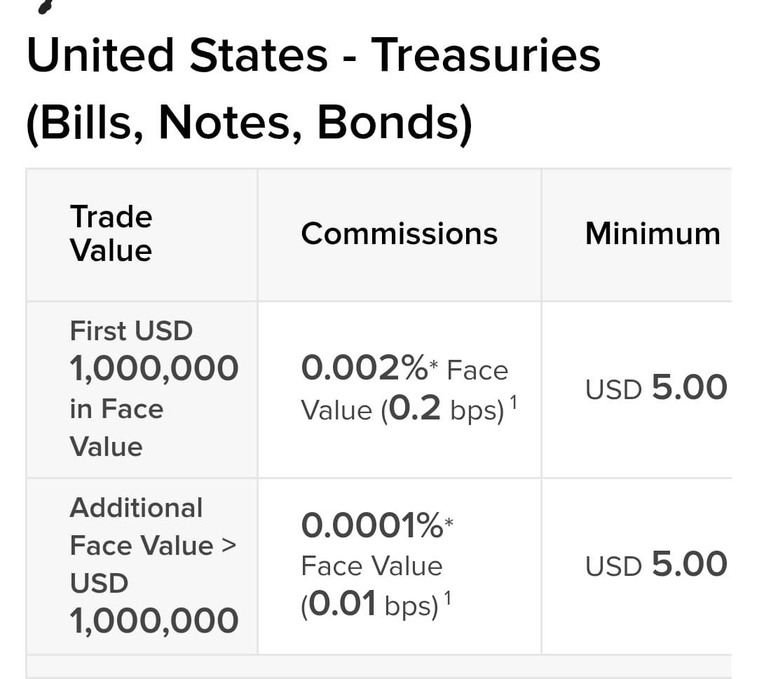757x679 pixels.
Task: Select the 1,000,000 amount in Additional row
Action: pyautogui.click(x=154, y=621)
